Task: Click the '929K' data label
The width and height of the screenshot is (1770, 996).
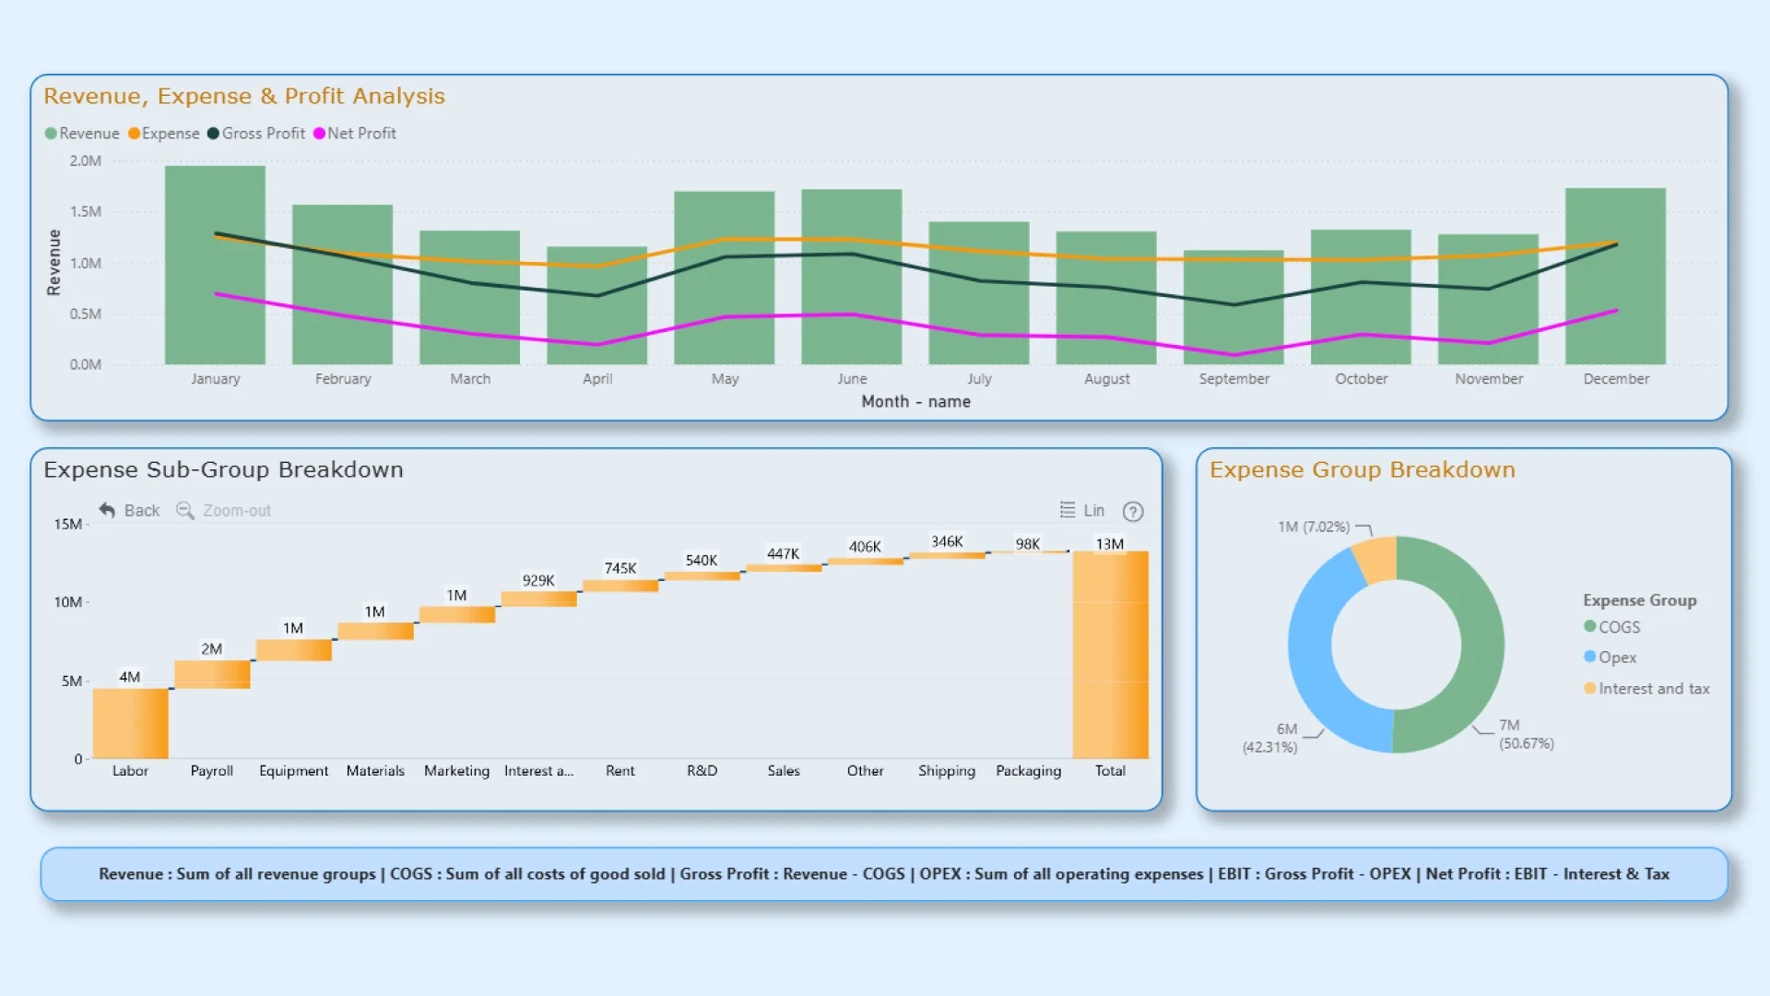Action: pyautogui.click(x=538, y=580)
